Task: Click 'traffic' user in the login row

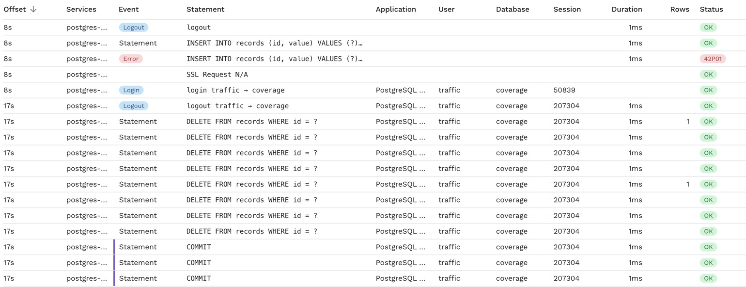Action: [x=449, y=90]
